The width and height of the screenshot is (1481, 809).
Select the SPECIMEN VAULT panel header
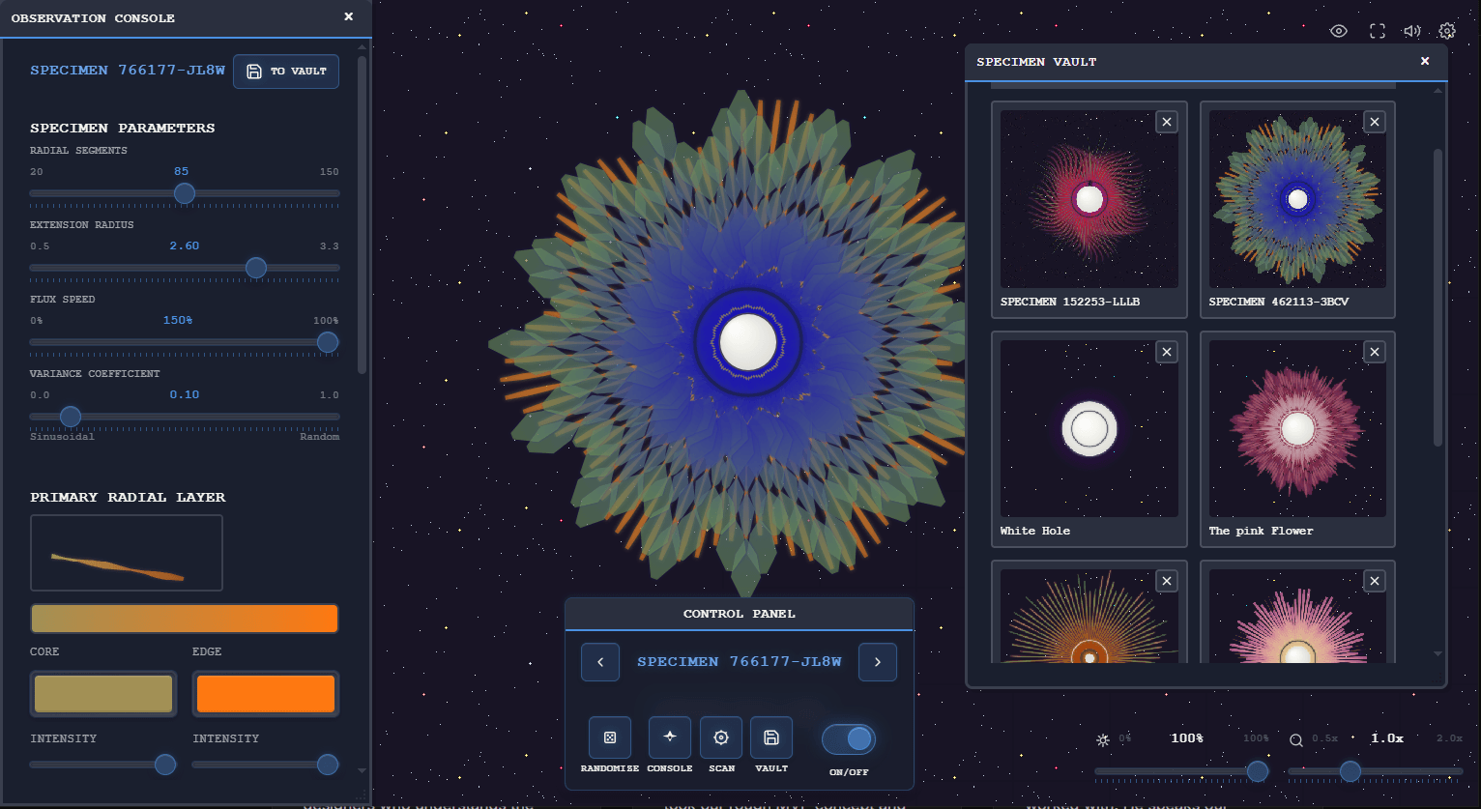click(1036, 61)
